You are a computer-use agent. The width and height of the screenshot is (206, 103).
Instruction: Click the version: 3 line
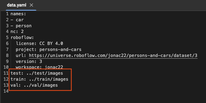pyautogui.click(x=29, y=62)
